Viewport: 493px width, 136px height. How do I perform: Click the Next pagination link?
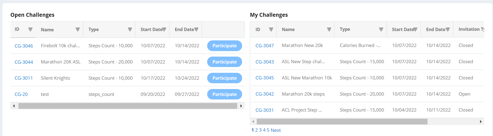[276, 130]
